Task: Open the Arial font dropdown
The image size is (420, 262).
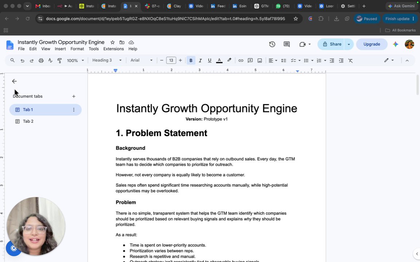Action: tap(141, 60)
